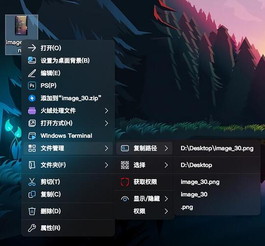This screenshot has height=246, width=265.
Task: Copy the .png extension entry
Action: 217,207
